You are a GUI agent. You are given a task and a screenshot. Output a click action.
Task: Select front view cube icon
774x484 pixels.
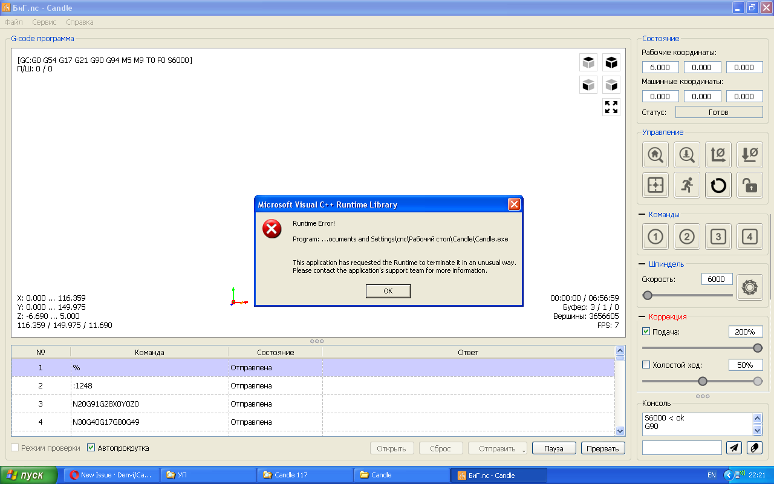coord(588,85)
